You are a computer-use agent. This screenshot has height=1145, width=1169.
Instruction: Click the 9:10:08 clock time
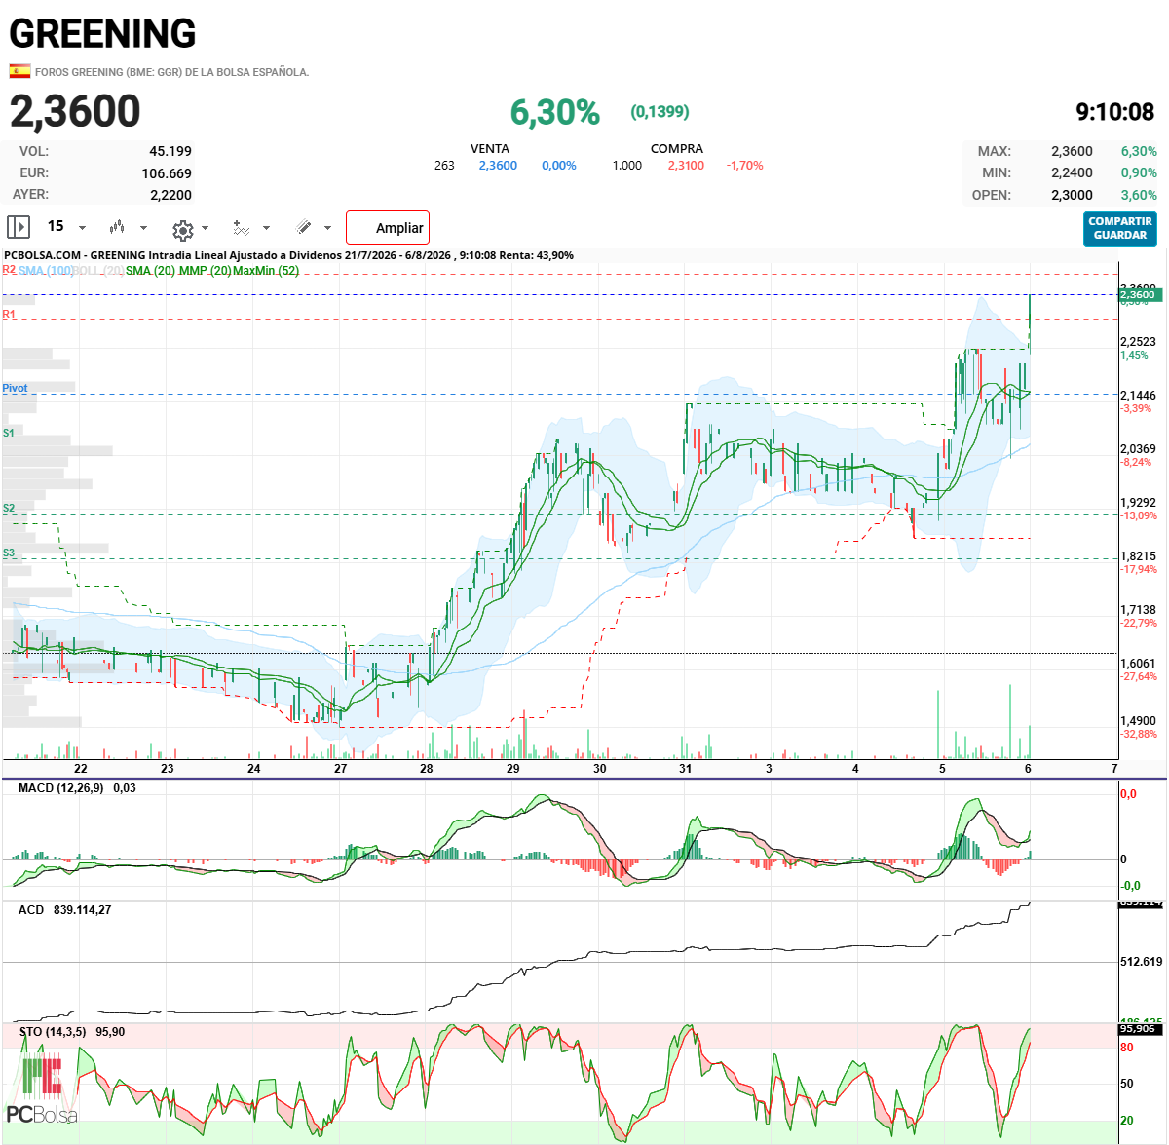(x=1114, y=112)
